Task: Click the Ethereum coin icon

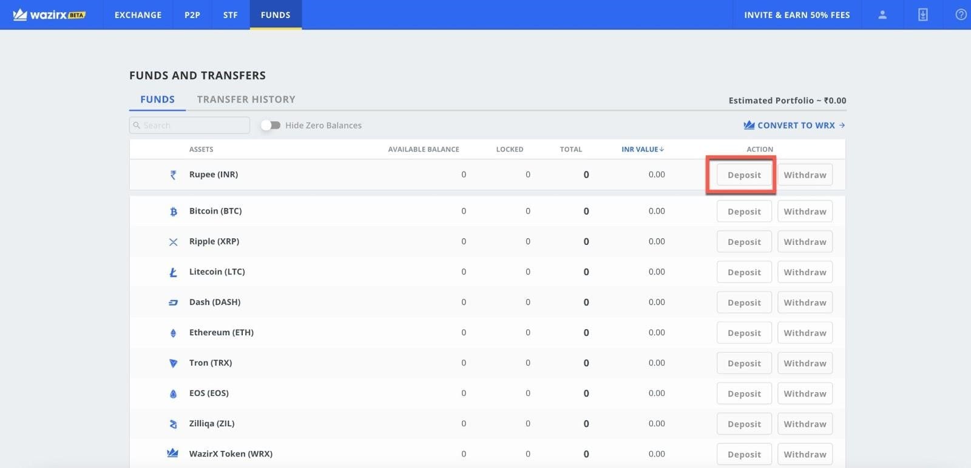Action: (174, 333)
